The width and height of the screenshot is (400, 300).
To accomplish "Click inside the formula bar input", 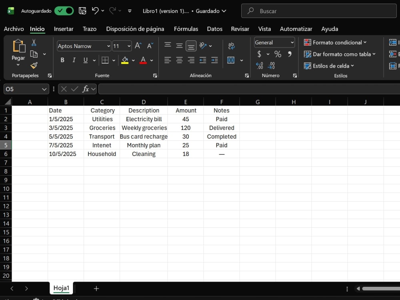I will pyautogui.click(x=249, y=89).
